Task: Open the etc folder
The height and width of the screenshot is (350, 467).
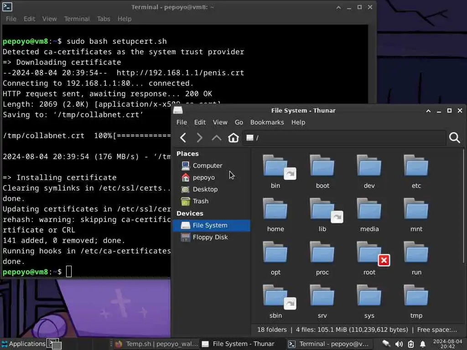Action: [x=416, y=171]
